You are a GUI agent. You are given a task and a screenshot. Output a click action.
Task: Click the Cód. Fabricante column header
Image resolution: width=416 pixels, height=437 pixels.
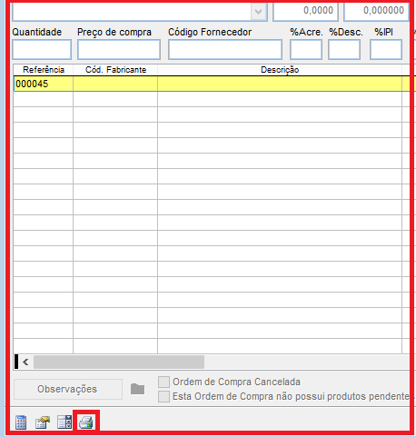pos(115,70)
